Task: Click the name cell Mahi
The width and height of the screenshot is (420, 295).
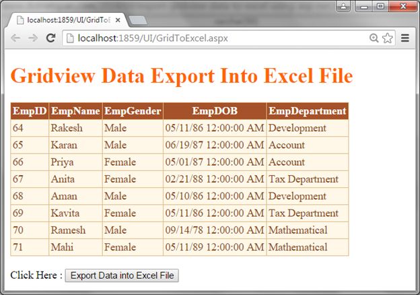Action: [x=75, y=247]
